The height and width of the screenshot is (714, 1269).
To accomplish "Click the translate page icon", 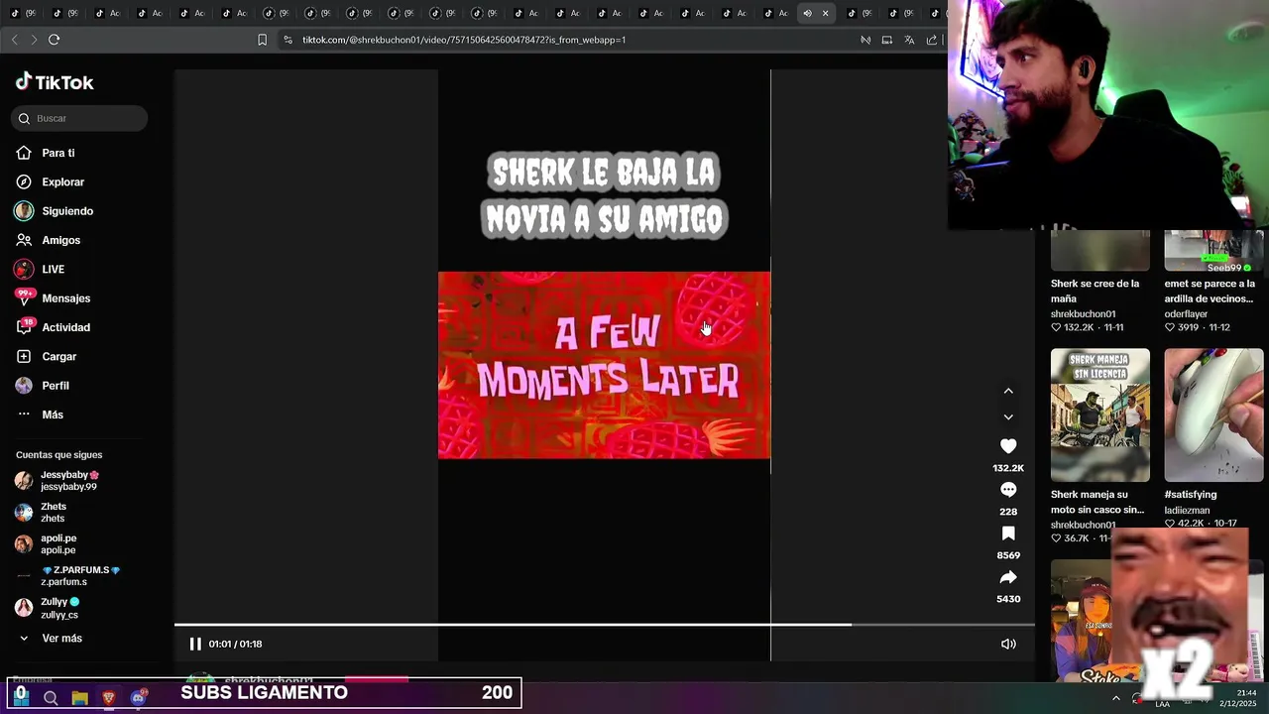I will (909, 40).
